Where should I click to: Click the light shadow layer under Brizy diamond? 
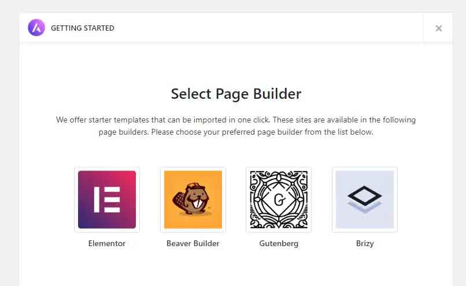coord(365,209)
